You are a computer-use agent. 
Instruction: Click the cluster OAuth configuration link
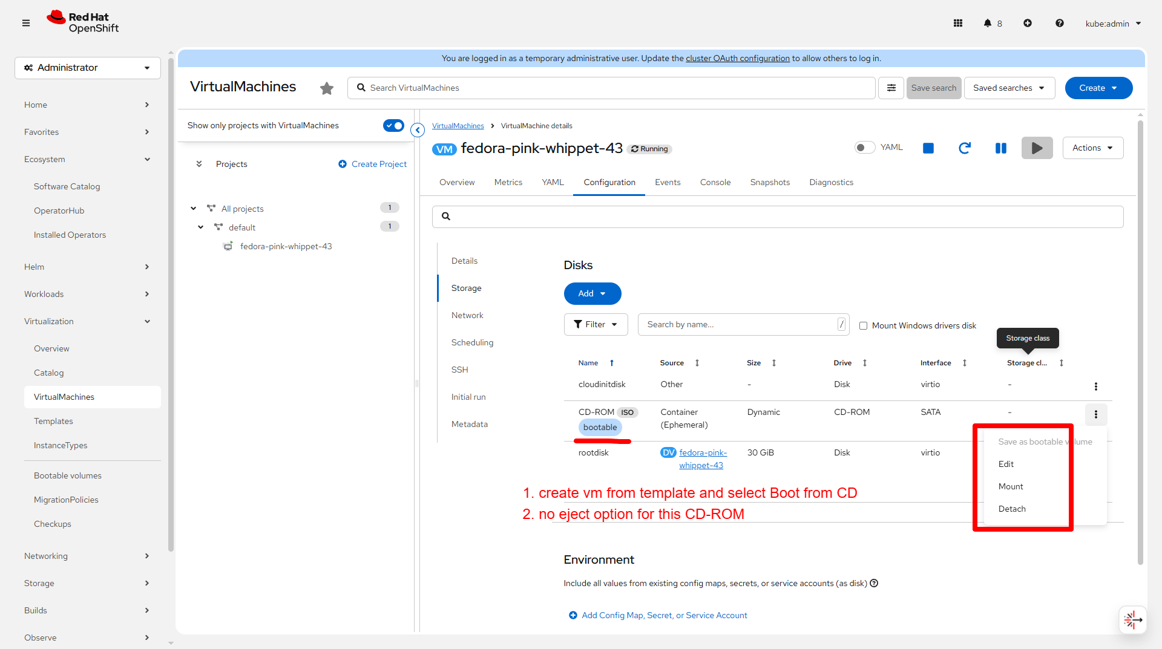pos(738,58)
